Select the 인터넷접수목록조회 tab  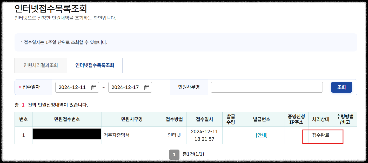point(95,65)
